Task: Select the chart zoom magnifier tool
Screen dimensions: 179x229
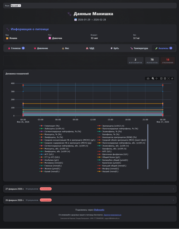Action: (x=153, y=78)
